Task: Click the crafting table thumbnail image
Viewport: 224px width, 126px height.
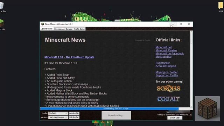Action: click(x=207, y=108)
